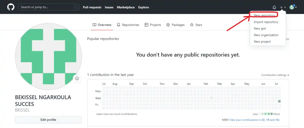Choose Import repository from menu
The width and height of the screenshot is (304, 128).
[x=266, y=22]
